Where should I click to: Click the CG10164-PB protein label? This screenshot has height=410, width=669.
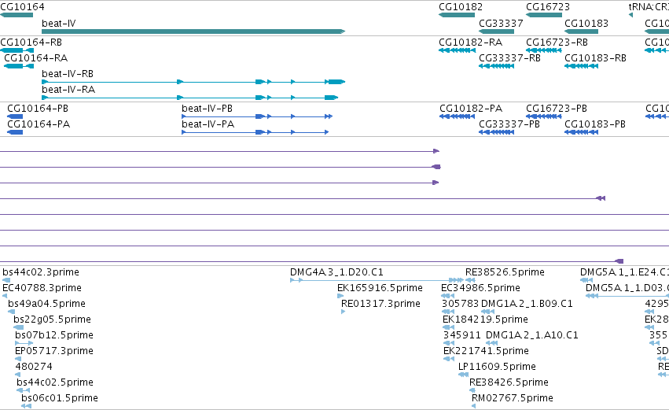point(38,109)
